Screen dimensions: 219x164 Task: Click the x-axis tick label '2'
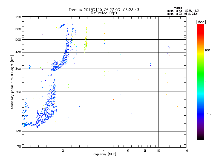[x=63, y=151]
